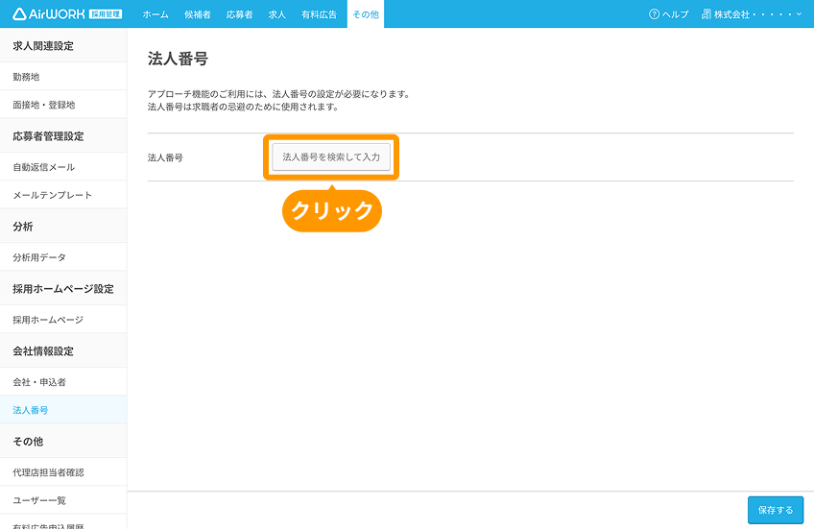
Task: Select the その他 tab
Action: 366,14
